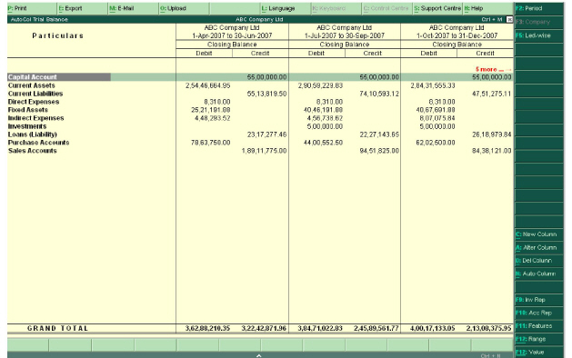Screen dimensions: 572x358
Task: Click the 1-Apr-2007 to 30-Jun-2007 period header
Action: [232, 35]
